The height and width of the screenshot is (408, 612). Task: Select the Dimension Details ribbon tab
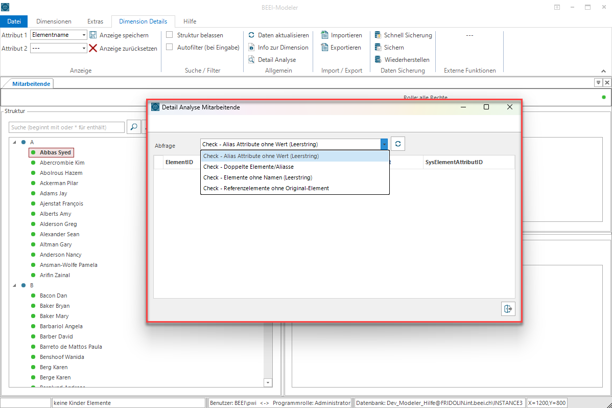point(143,21)
